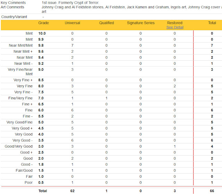Click the Universal total 62
Viewport: 222px width, 194px height.
tap(72, 191)
